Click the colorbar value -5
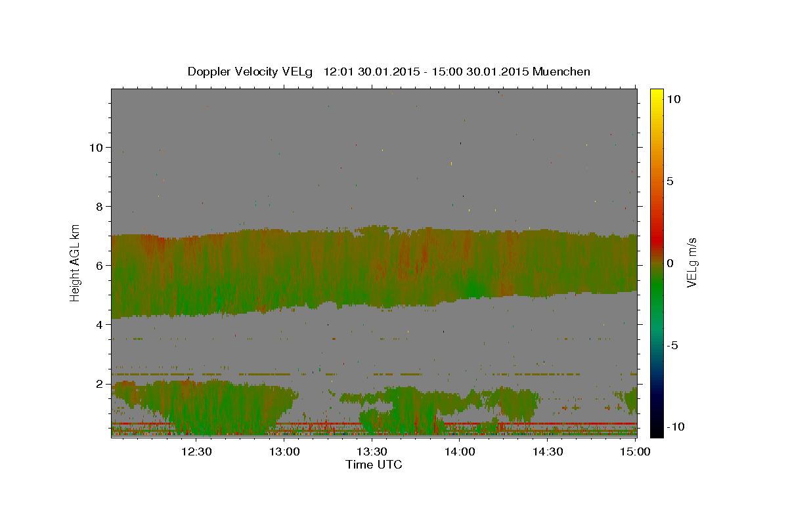 click(x=672, y=345)
